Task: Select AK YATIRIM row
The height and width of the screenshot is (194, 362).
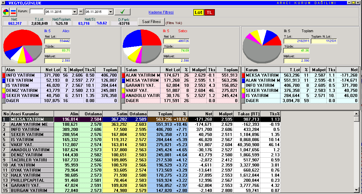Action: pyautogui.click(x=141, y=165)
